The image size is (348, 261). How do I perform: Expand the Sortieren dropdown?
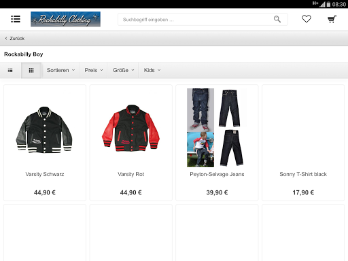60,70
